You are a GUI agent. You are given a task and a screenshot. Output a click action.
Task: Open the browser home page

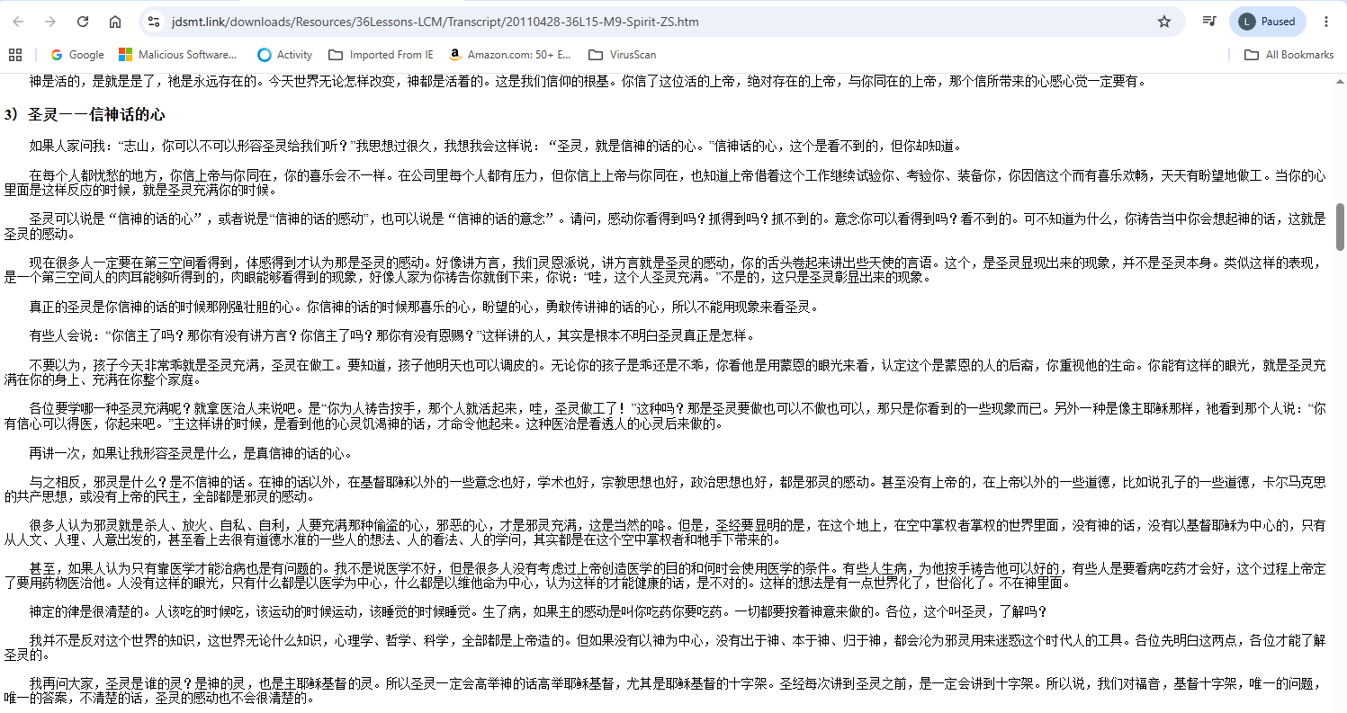(115, 22)
